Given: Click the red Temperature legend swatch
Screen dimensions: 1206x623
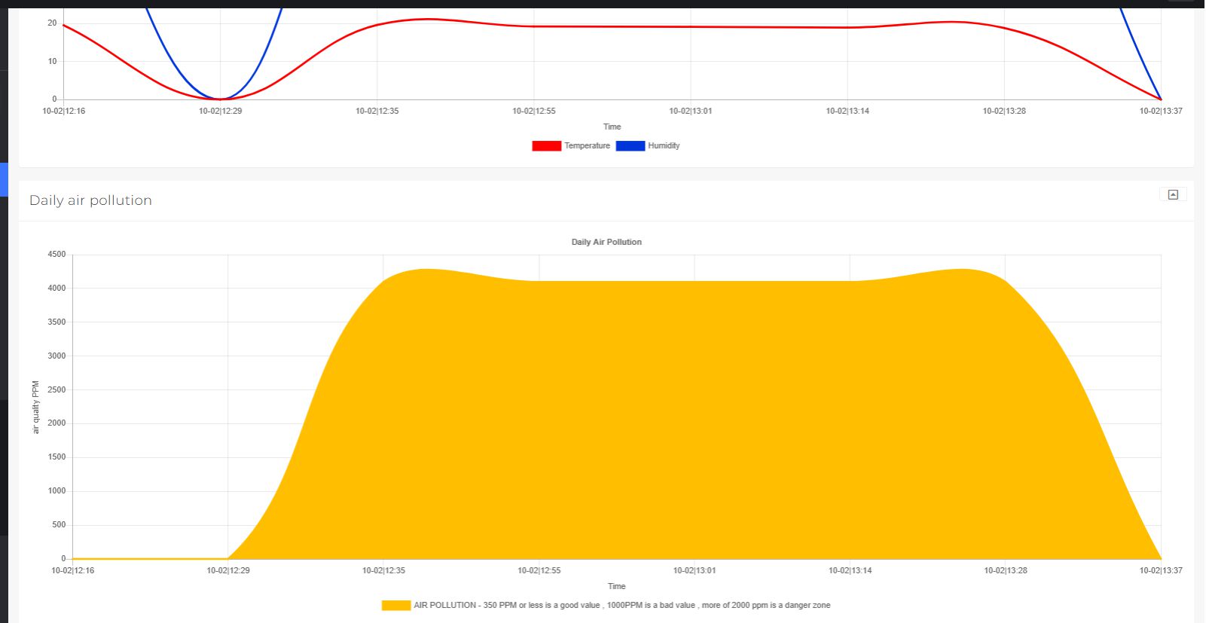Looking at the screenshot, I should click(546, 146).
